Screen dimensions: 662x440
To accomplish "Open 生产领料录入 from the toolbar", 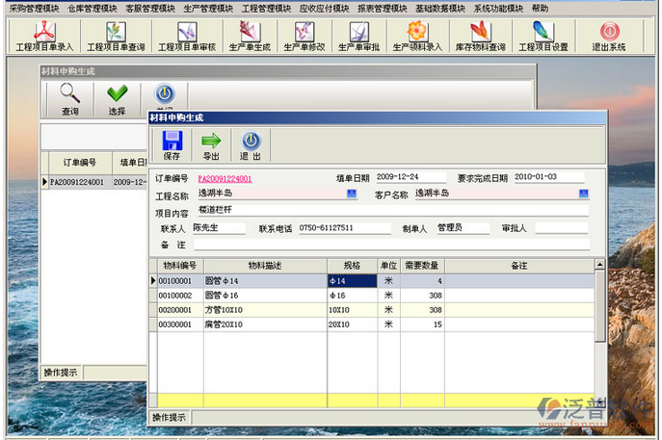I will tap(417, 36).
